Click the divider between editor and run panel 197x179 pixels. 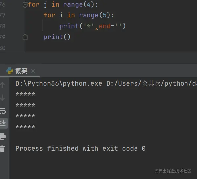click(x=99, y=58)
